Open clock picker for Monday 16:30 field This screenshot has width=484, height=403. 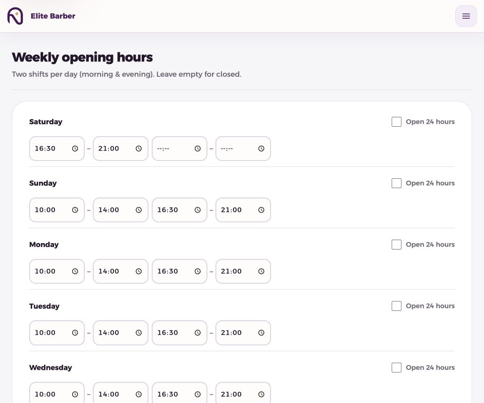tap(198, 271)
